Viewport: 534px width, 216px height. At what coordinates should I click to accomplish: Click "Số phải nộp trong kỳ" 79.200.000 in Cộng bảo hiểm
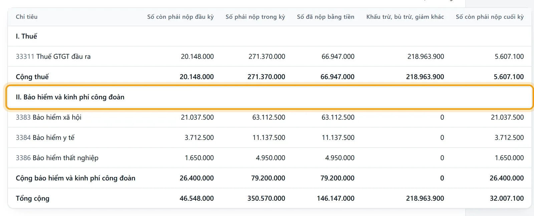click(268, 178)
